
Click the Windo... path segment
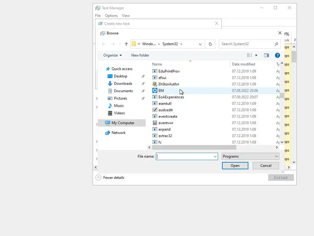(x=149, y=44)
